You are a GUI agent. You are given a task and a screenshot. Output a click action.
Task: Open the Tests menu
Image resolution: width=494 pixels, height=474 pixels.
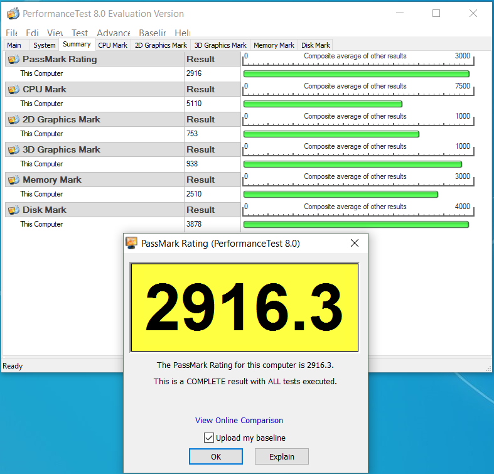79,33
